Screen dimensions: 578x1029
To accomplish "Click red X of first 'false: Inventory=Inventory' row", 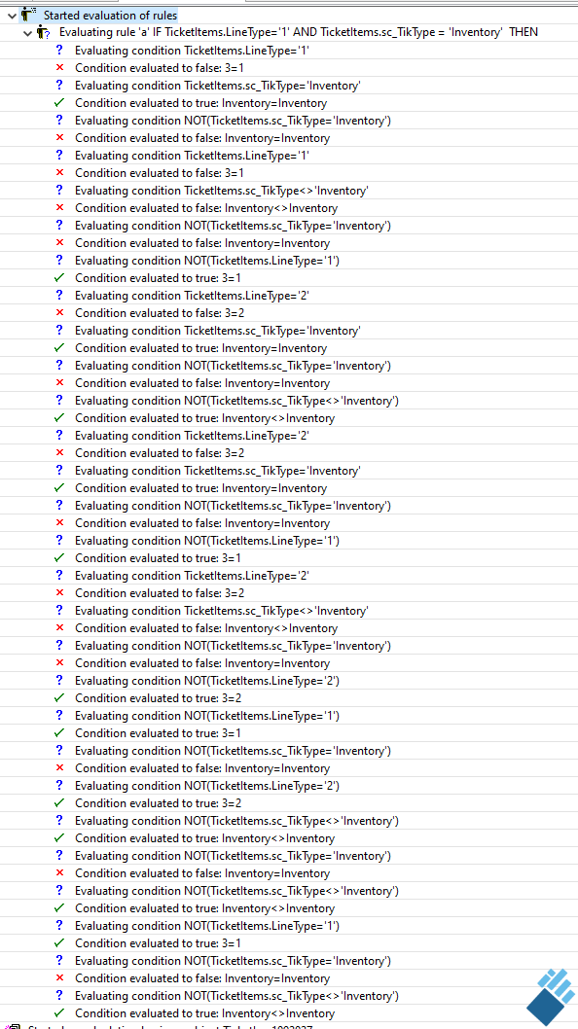I will point(59,138).
